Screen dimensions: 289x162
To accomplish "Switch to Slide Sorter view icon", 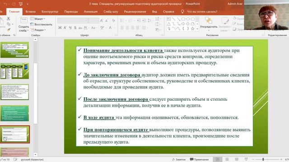I will click(227, 159).
